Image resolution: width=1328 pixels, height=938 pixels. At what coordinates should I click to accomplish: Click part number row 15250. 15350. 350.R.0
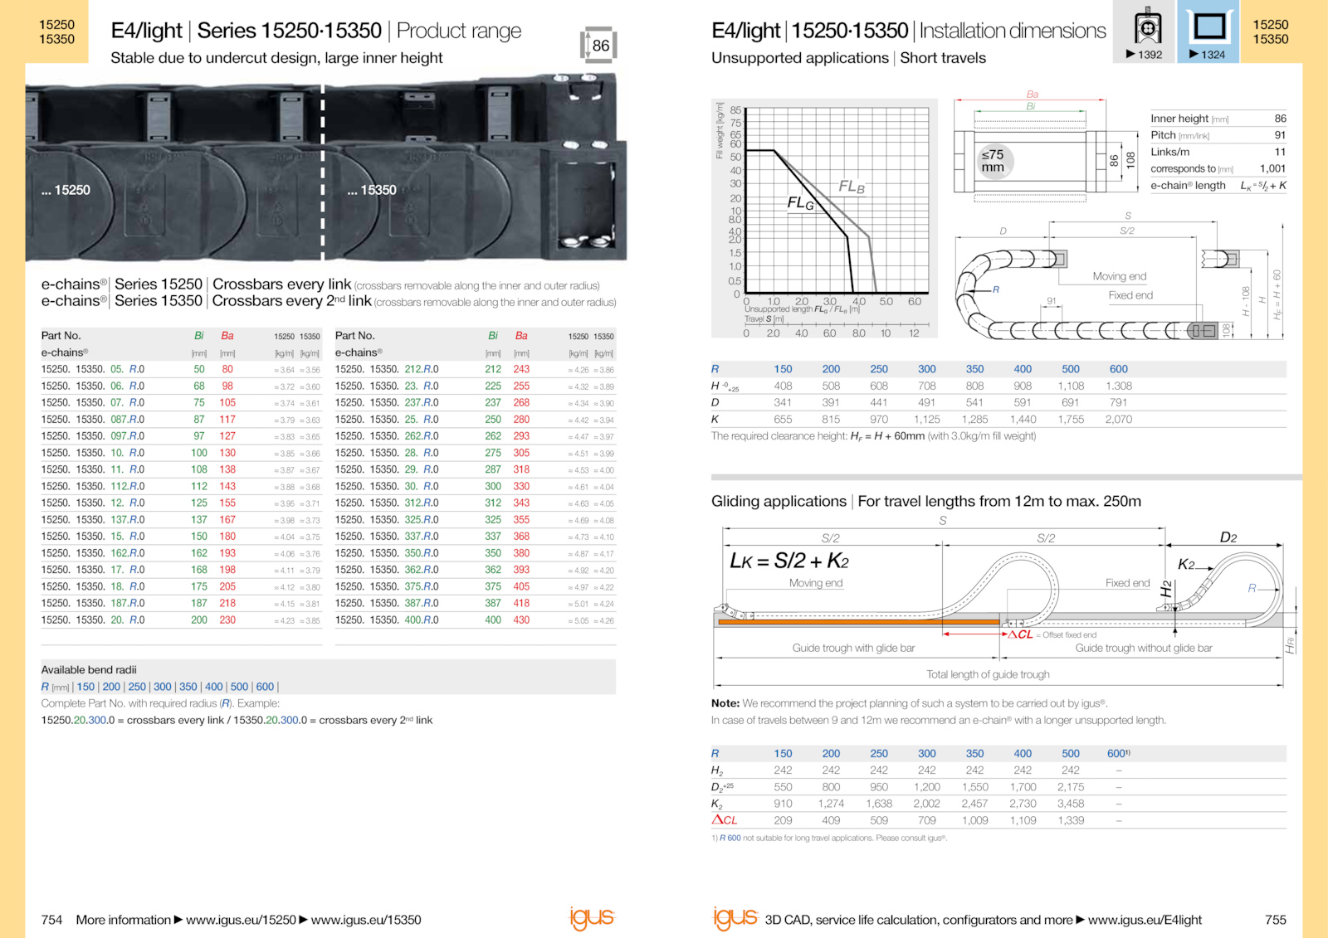tap(476, 553)
